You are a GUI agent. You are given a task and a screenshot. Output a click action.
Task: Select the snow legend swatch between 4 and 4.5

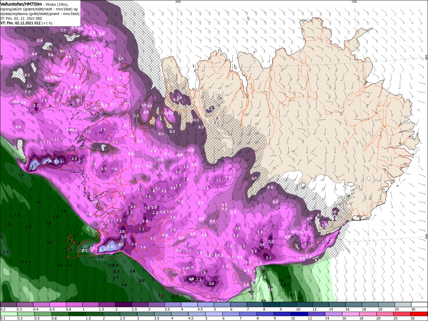point(189,305)
